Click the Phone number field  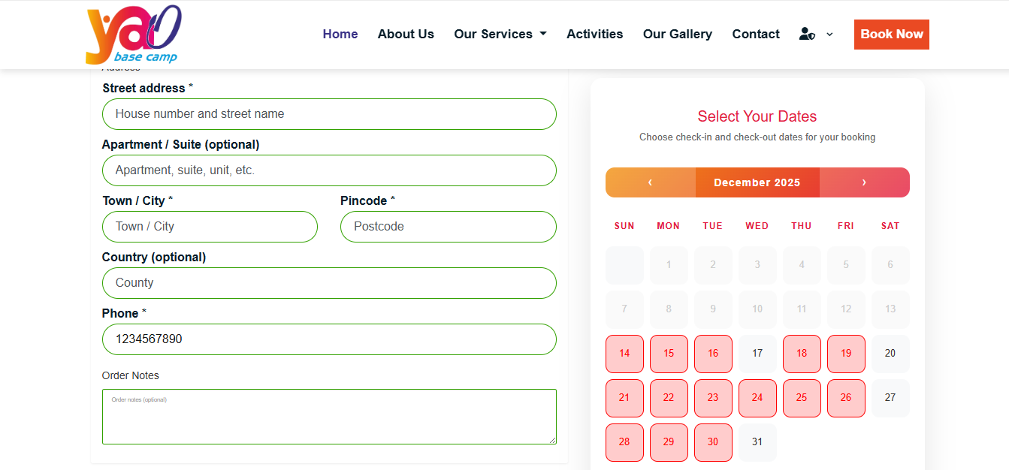pos(329,339)
